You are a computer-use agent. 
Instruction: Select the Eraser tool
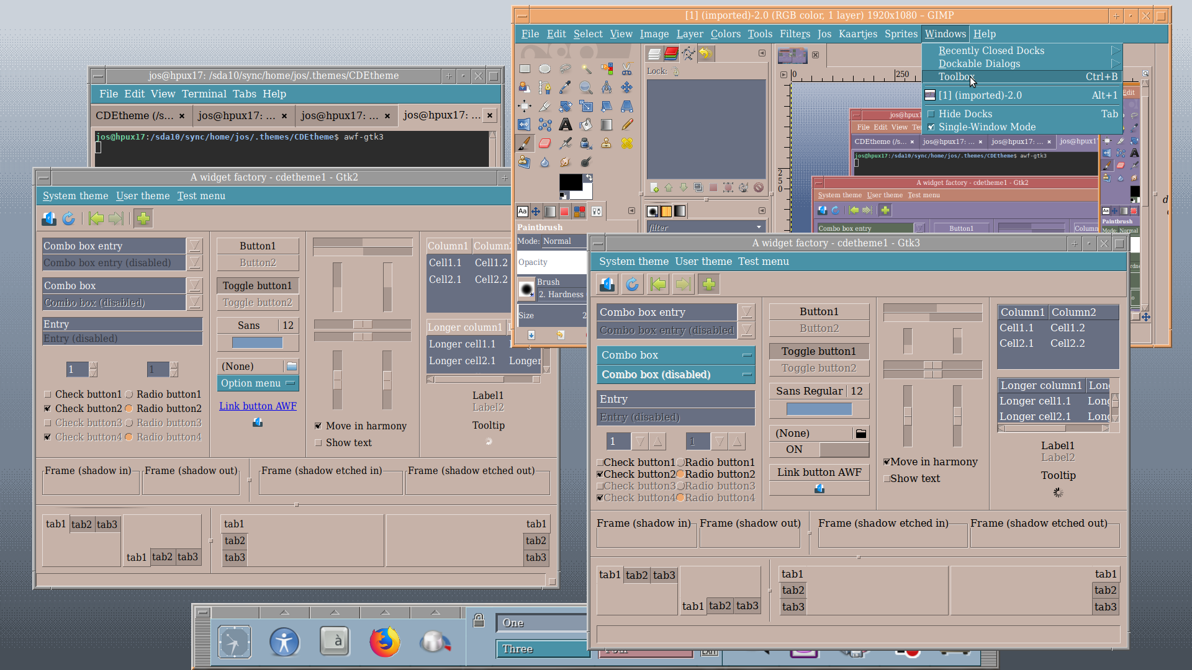coord(544,143)
